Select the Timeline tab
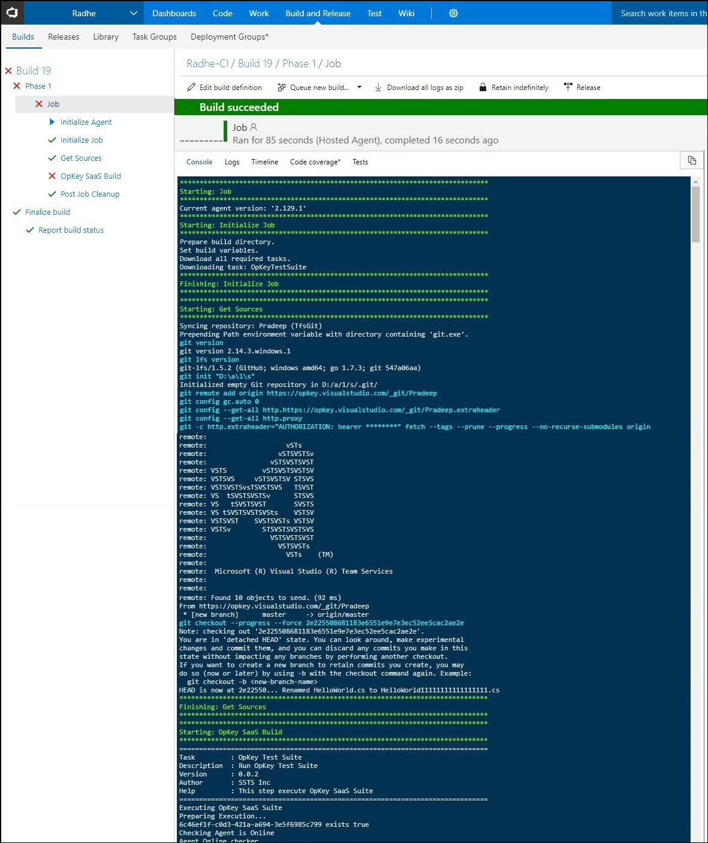 (x=264, y=162)
